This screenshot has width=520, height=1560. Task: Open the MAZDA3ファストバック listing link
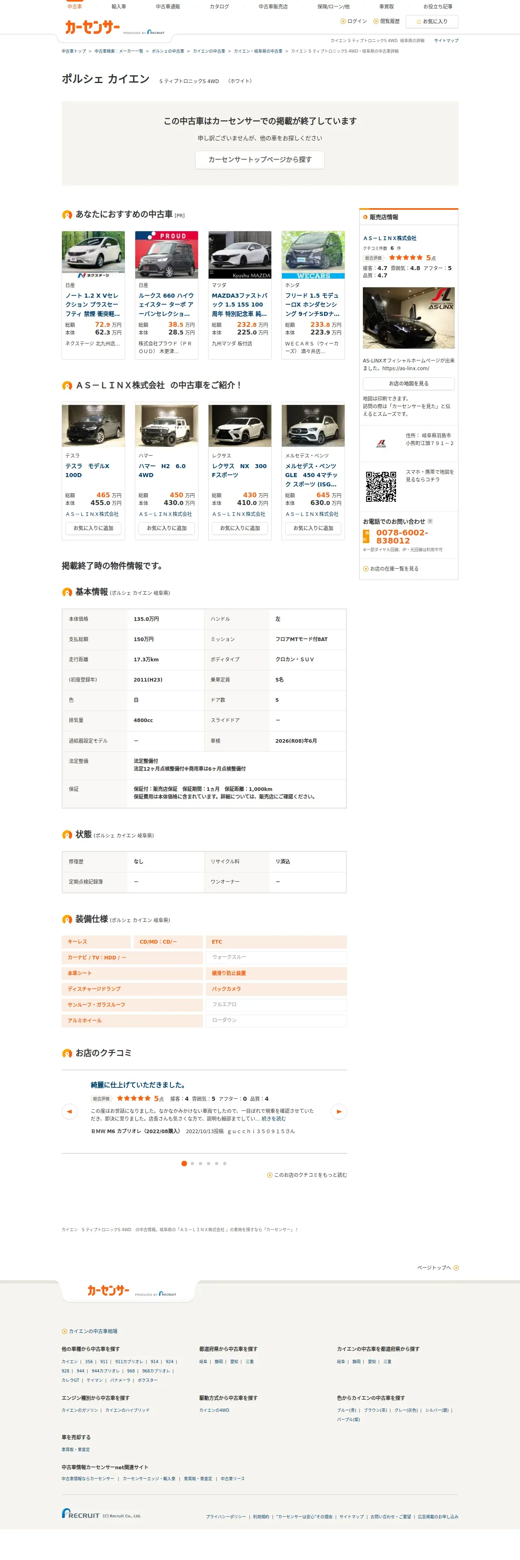pos(239,305)
